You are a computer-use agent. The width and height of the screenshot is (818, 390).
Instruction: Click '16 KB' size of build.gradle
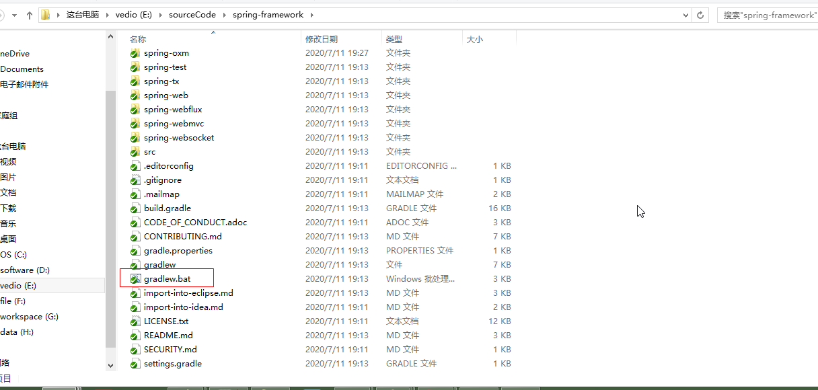click(x=499, y=208)
